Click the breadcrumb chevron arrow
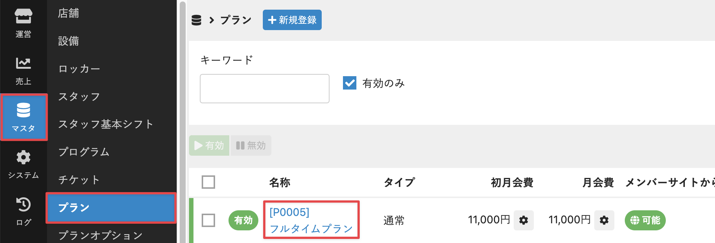715x243 pixels. click(211, 20)
